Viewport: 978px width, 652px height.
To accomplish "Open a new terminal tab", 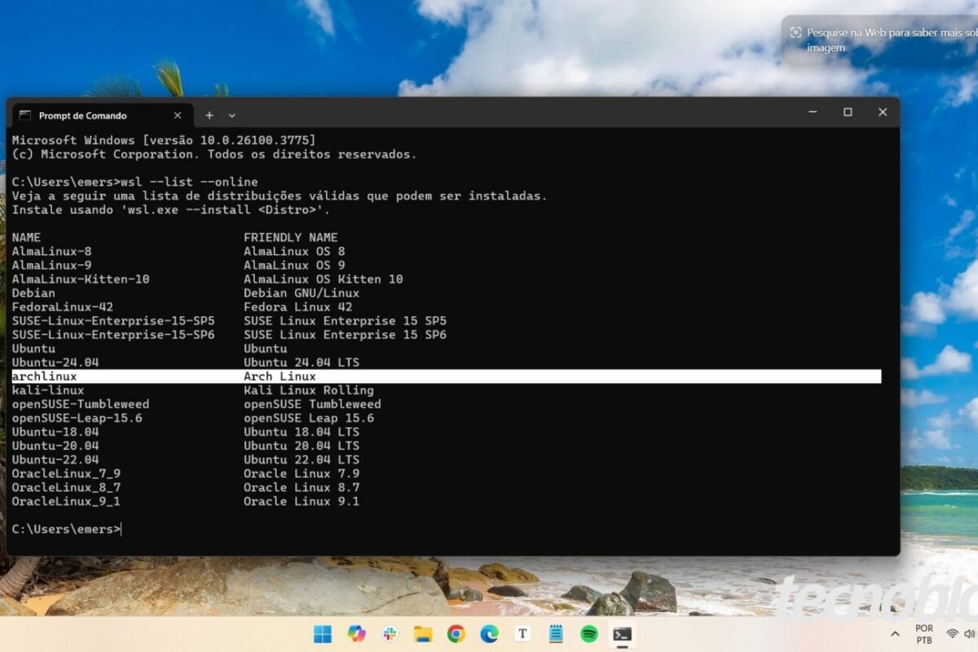I will [209, 116].
